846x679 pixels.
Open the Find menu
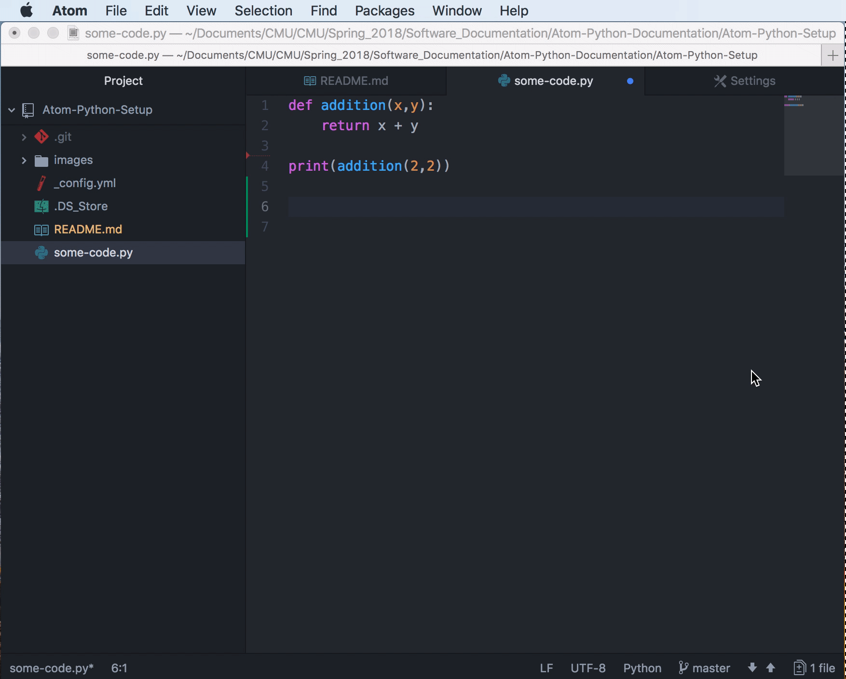pyautogui.click(x=324, y=11)
